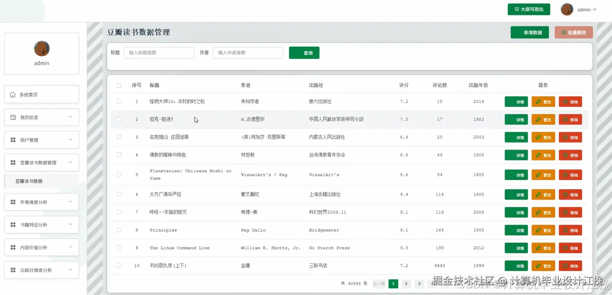Click the 上一页 pagination button

[379, 284]
